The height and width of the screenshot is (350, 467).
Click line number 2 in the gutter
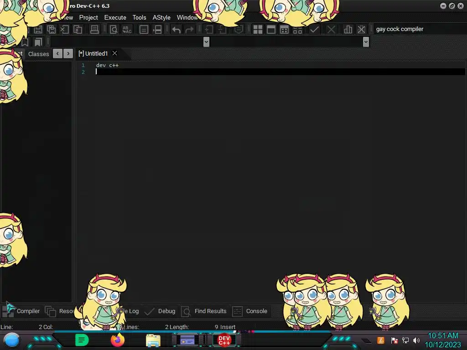click(x=83, y=72)
